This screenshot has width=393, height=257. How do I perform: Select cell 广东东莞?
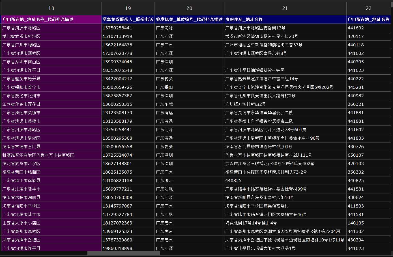coord(189,104)
